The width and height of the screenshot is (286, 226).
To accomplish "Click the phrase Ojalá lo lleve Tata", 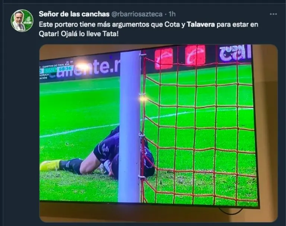I will (x=89, y=34).
